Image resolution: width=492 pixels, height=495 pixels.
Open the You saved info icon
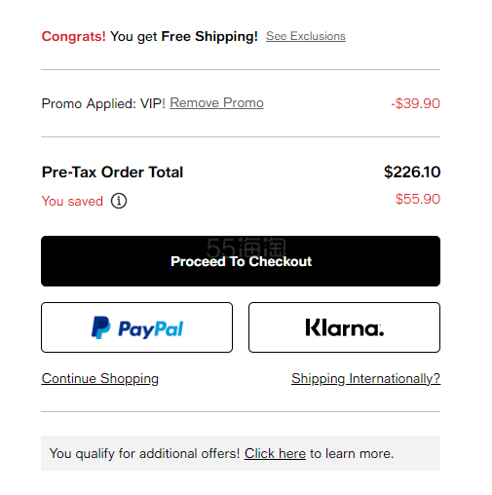click(119, 201)
